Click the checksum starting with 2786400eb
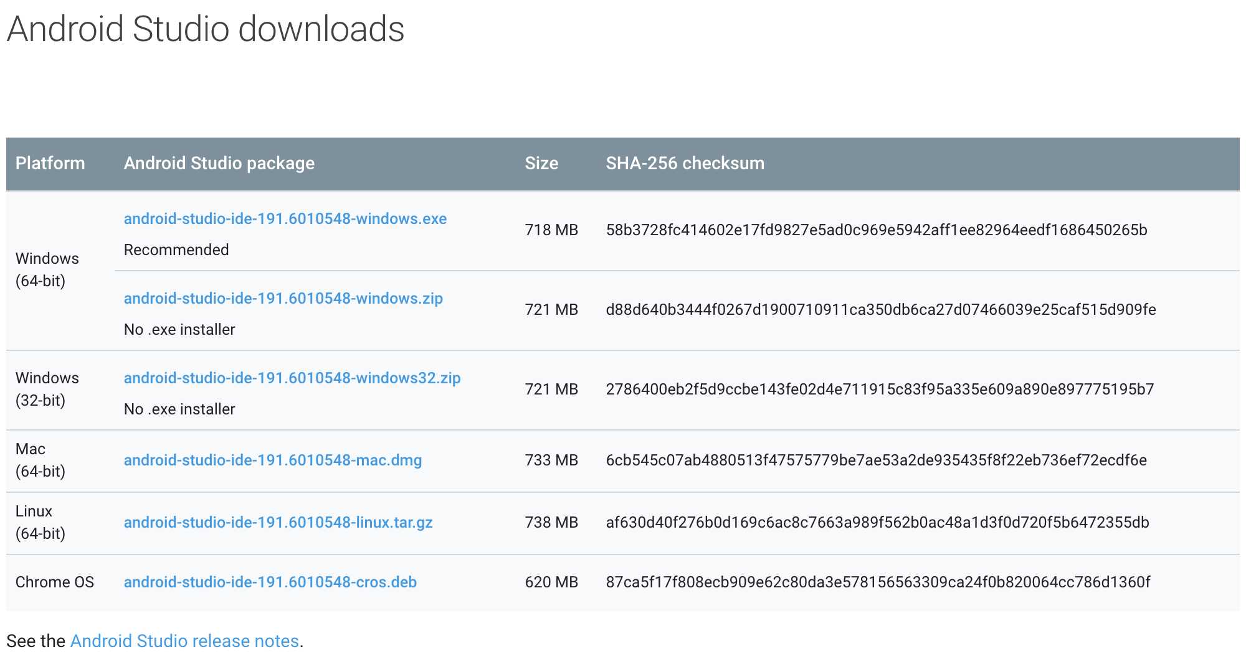 [880, 390]
